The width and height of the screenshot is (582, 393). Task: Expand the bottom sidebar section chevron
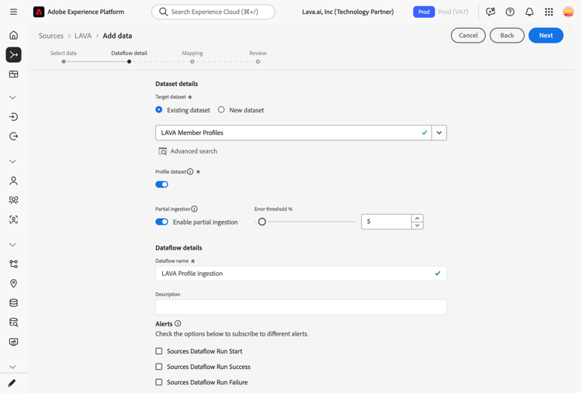click(12, 367)
